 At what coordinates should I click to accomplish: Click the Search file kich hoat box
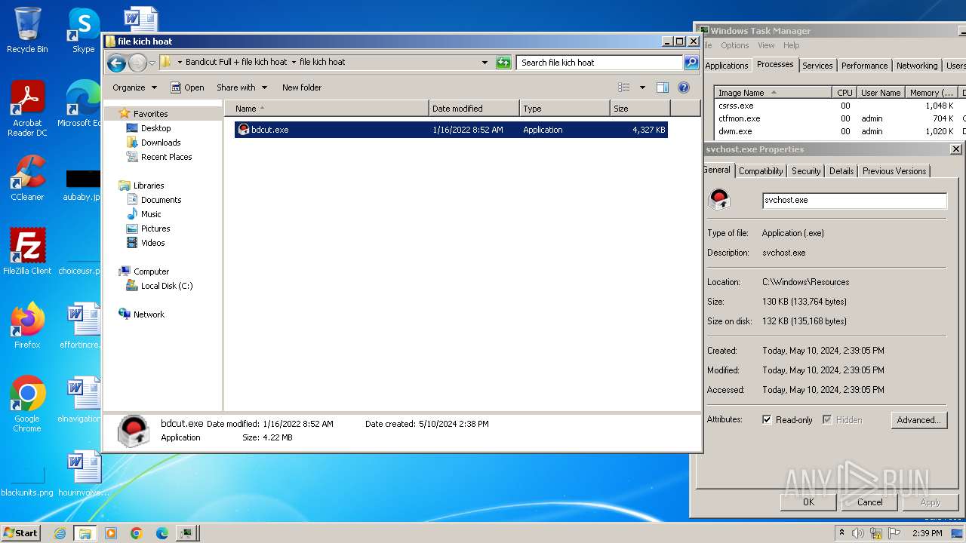point(600,63)
